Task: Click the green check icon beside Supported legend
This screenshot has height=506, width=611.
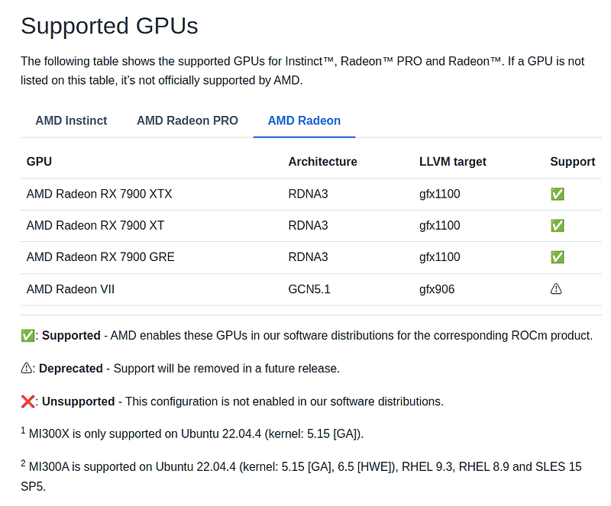Action: (27, 336)
